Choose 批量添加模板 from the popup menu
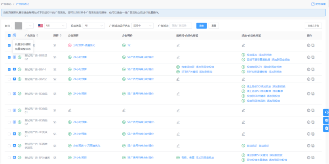329x164 pixels. click(23, 45)
